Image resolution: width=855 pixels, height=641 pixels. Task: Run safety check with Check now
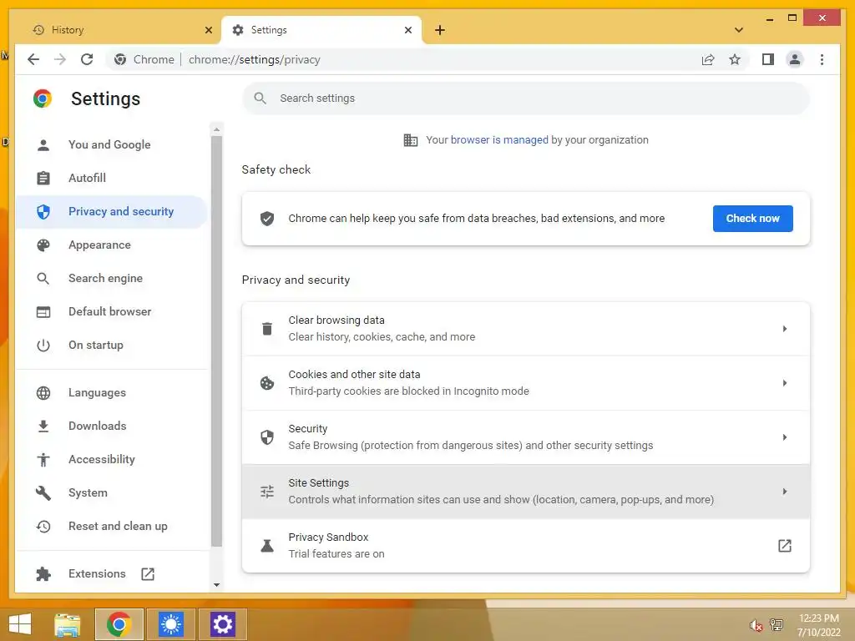tap(752, 219)
